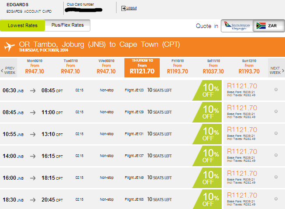
Task: Click R1121.70 price for flight JE165
Action: click(x=242, y=195)
